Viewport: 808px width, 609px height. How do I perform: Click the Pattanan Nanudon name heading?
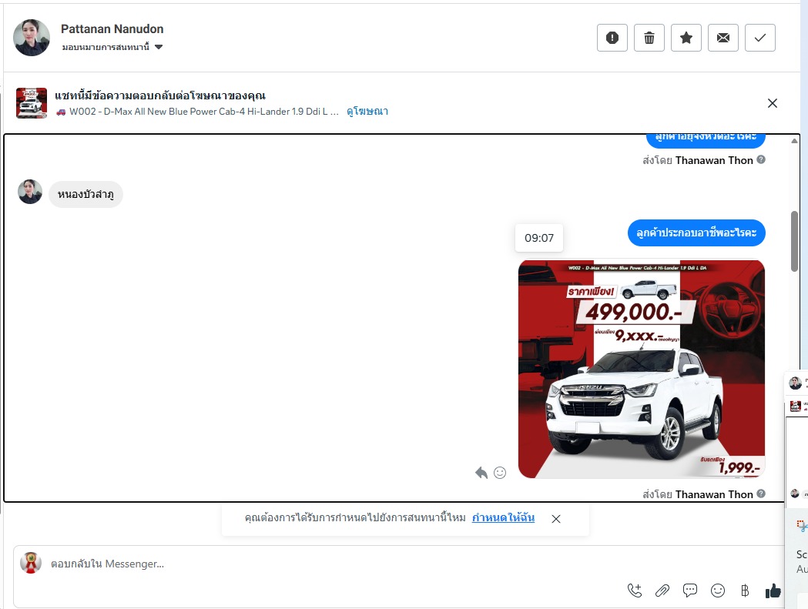pyautogui.click(x=112, y=28)
